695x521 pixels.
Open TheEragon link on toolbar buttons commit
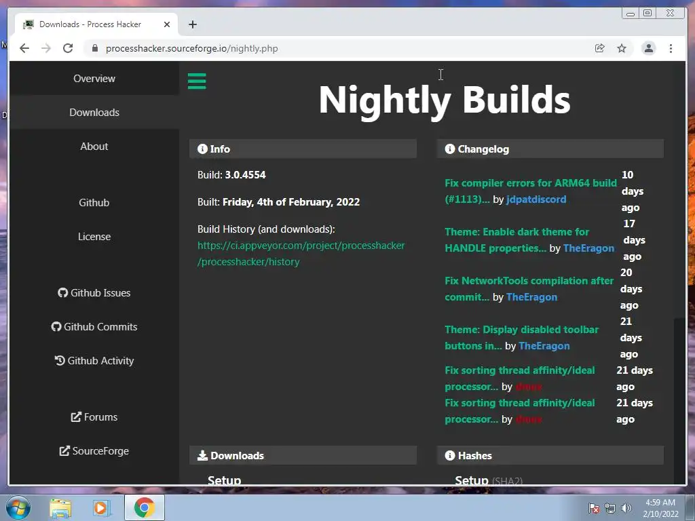[544, 346]
